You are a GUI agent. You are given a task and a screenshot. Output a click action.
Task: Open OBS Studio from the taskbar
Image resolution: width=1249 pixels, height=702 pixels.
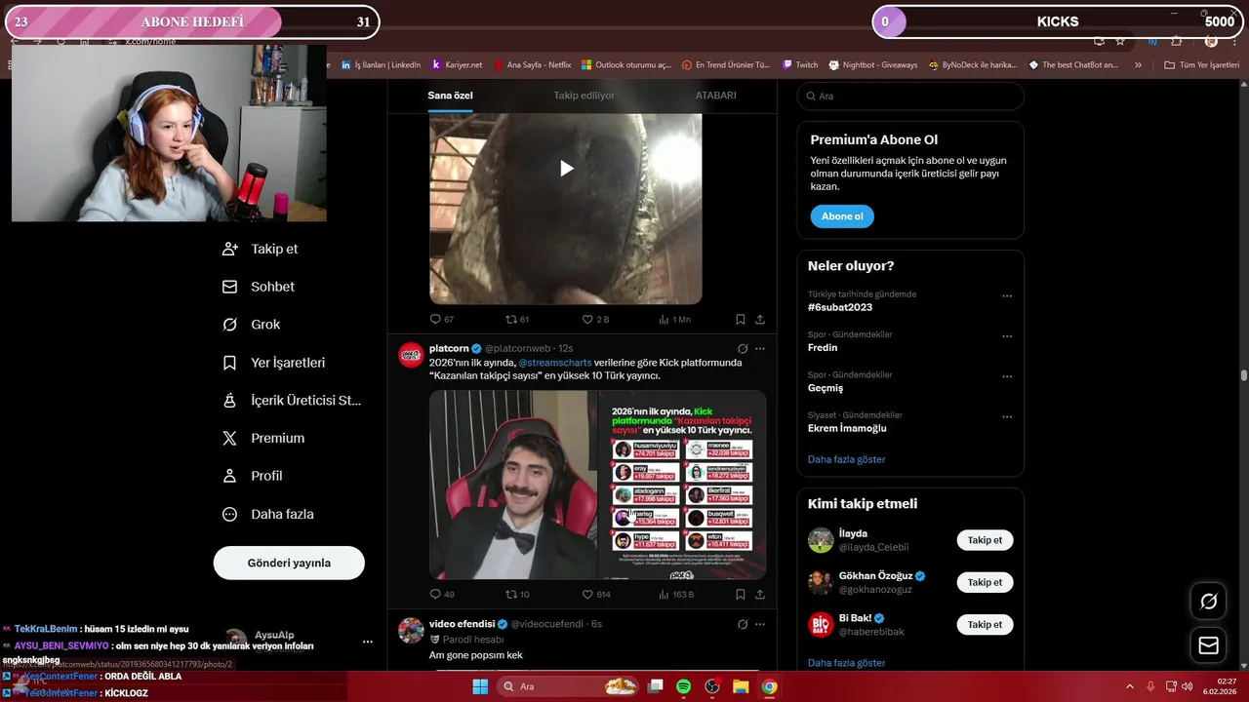[712, 686]
